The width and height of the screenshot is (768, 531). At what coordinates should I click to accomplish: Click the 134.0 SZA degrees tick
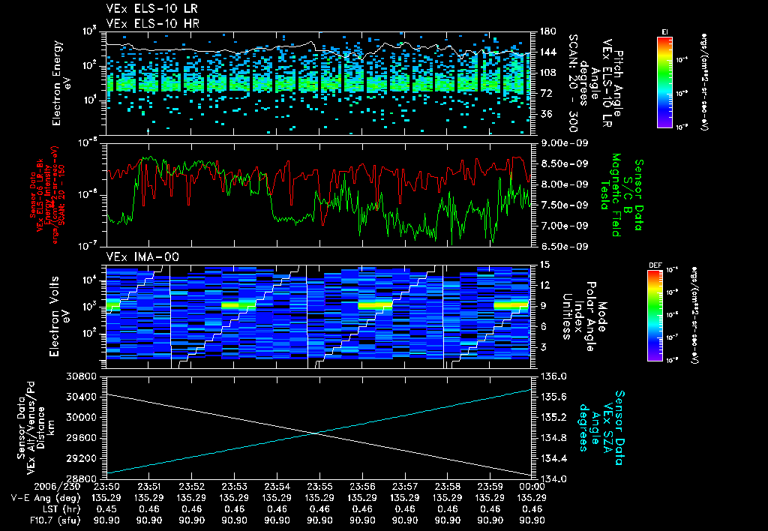553,479
